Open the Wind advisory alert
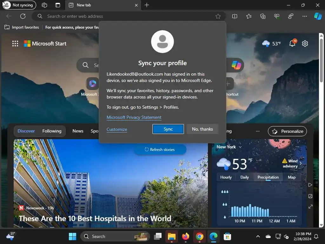The width and height of the screenshot is (325, 244). (292, 164)
